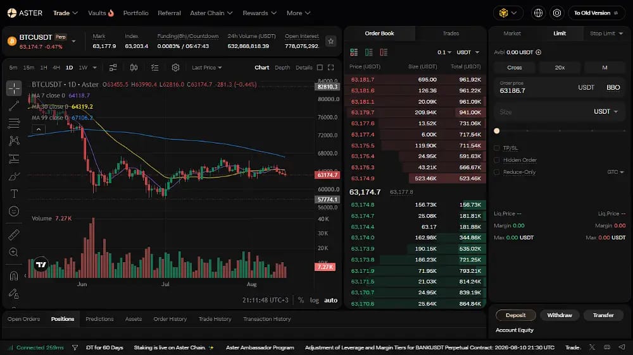The width and height of the screenshot is (633, 355).
Task: Switch to the old version
Action: pos(596,13)
